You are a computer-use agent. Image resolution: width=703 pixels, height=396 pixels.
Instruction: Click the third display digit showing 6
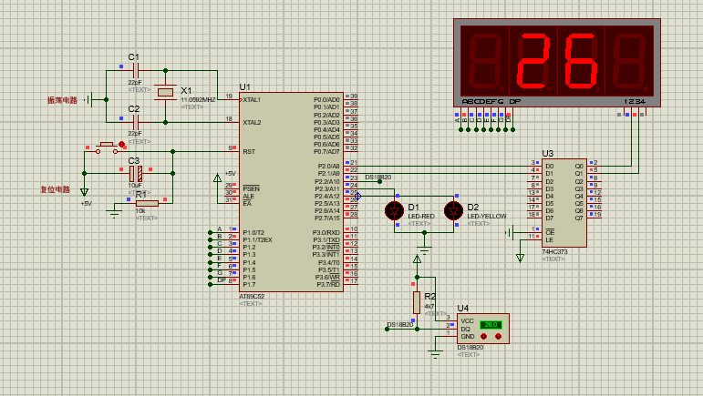coord(581,61)
